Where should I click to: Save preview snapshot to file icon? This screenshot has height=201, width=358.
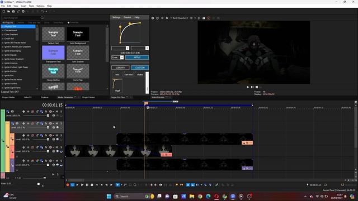coord(204,18)
